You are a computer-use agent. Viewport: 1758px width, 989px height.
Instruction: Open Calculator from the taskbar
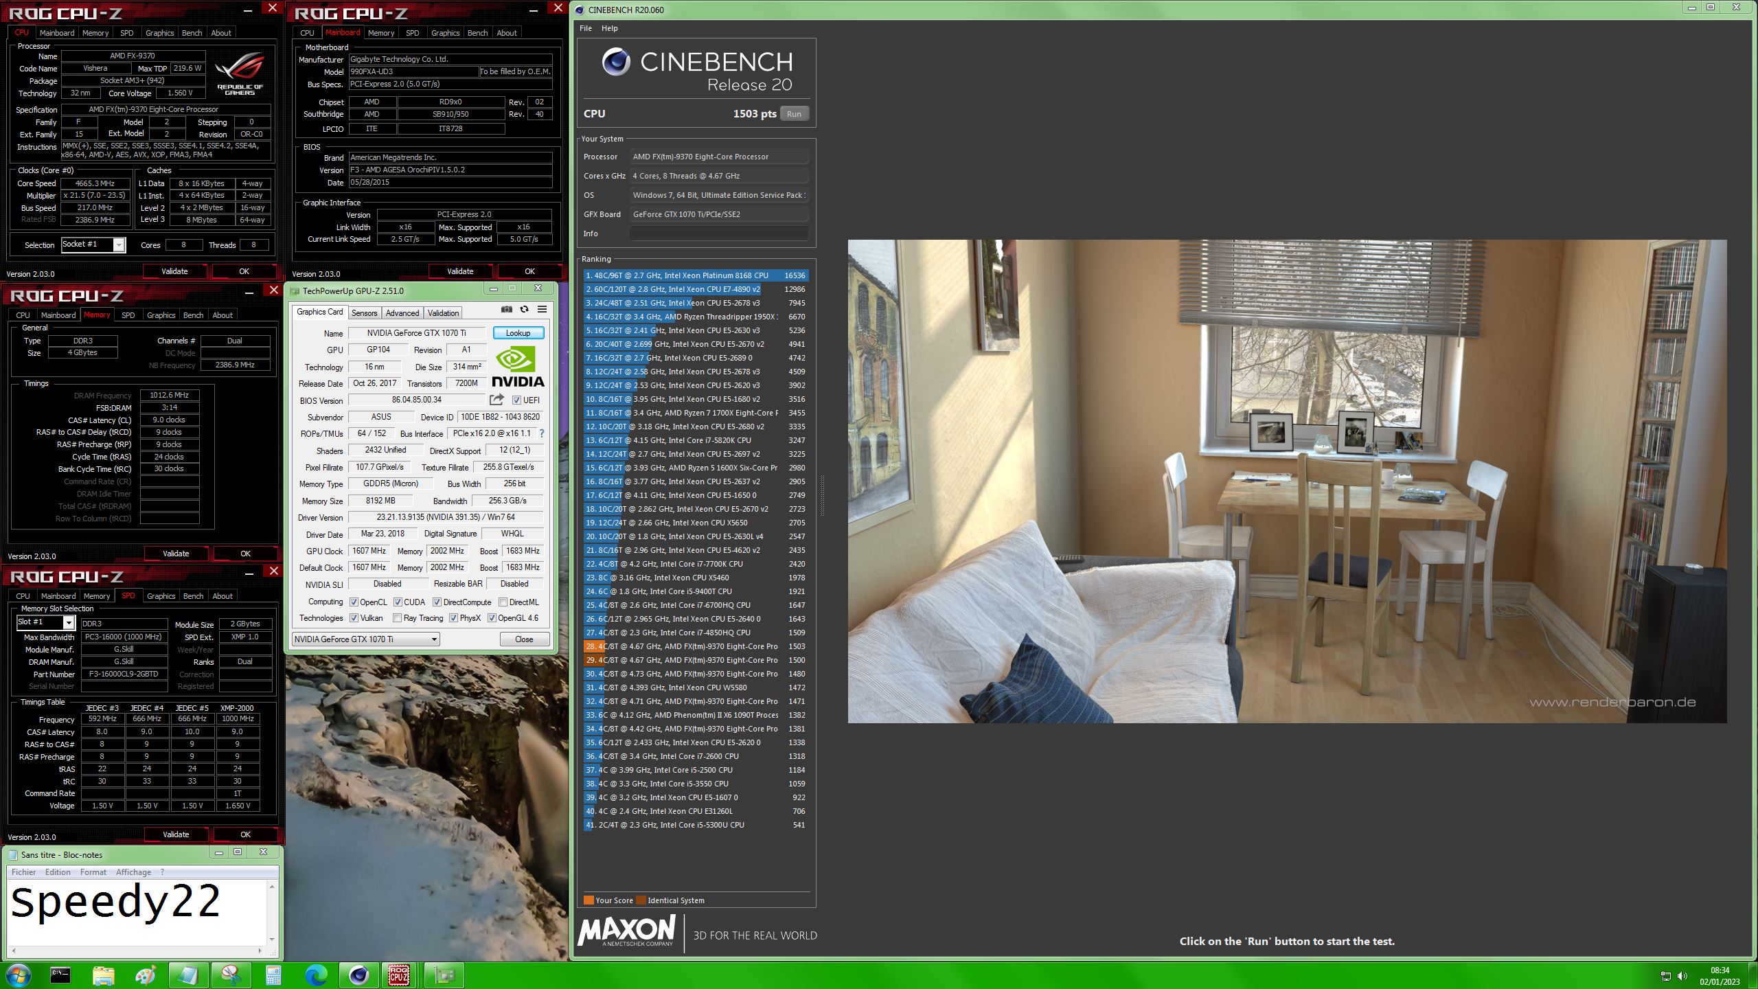click(273, 975)
